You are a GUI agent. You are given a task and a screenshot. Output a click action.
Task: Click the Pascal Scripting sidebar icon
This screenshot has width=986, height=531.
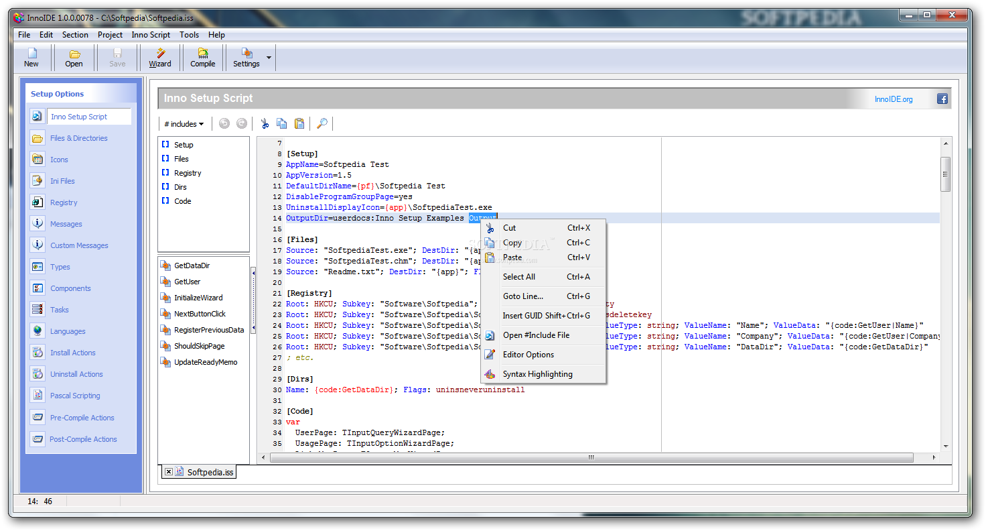tap(38, 395)
